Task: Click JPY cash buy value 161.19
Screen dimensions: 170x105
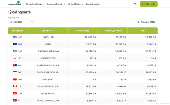Action: pyautogui.click(x=93, y=58)
